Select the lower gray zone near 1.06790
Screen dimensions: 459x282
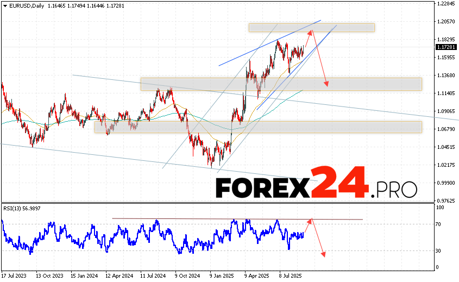tap(258, 127)
